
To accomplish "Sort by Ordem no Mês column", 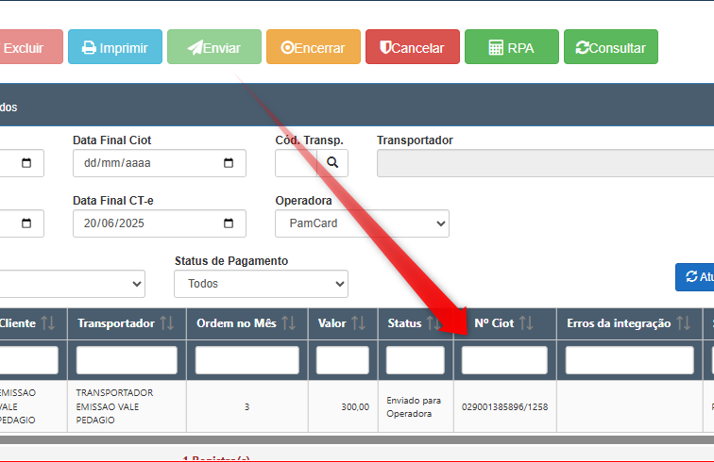I will click(x=289, y=323).
